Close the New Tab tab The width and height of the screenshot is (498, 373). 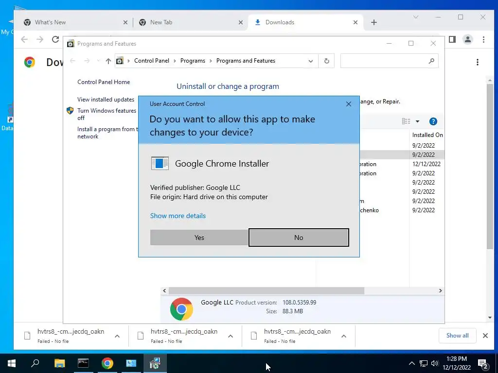(241, 22)
